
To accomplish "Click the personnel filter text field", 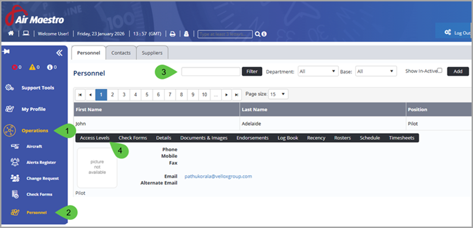I will pos(211,71).
